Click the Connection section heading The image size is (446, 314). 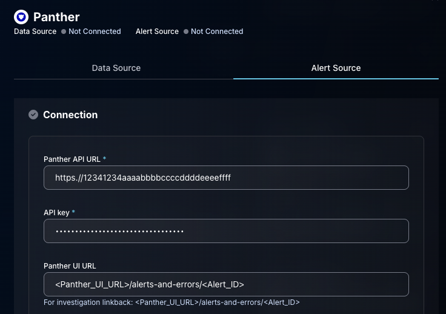[x=70, y=115]
